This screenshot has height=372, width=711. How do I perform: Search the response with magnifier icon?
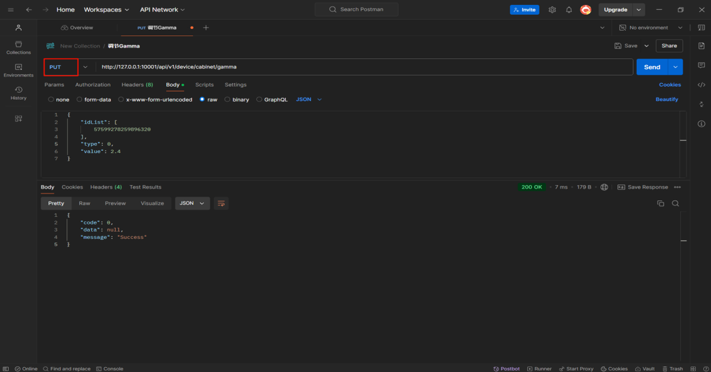click(675, 204)
